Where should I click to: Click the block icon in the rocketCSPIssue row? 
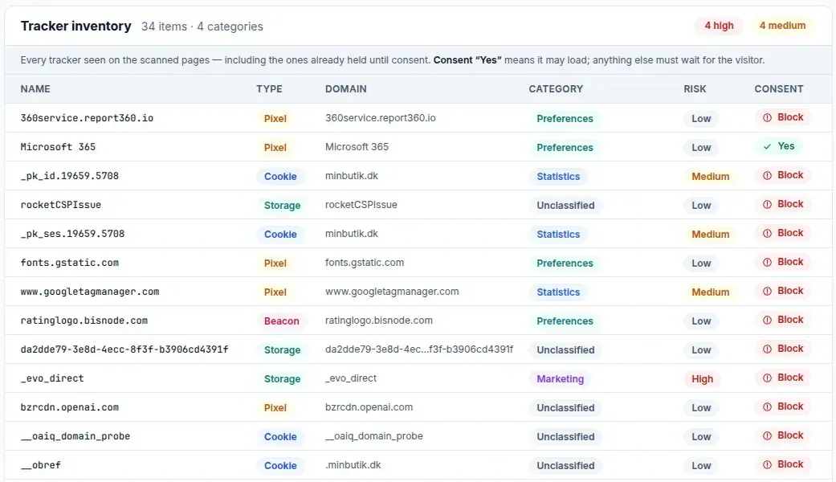click(767, 204)
